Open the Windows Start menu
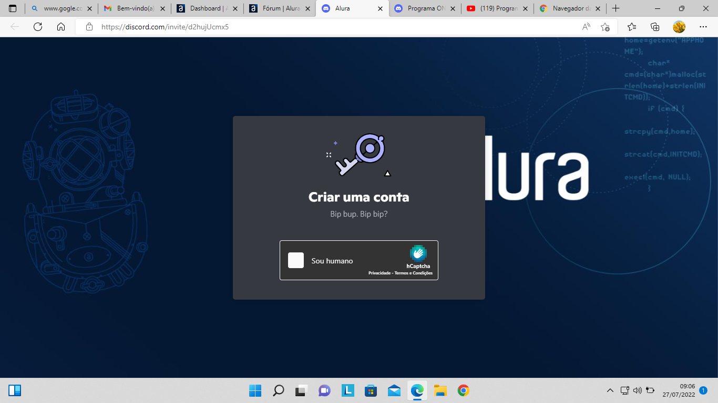Image resolution: width=718 pixels, height=403 pixels. (x=255, y=390)
